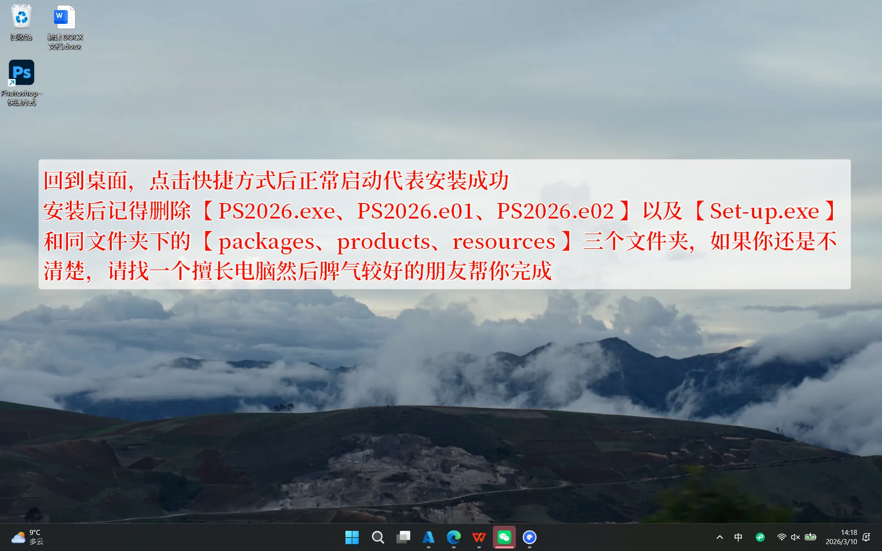
Task: Toggle do-not-disturb via the notification bell
Action: click(866, 537)
